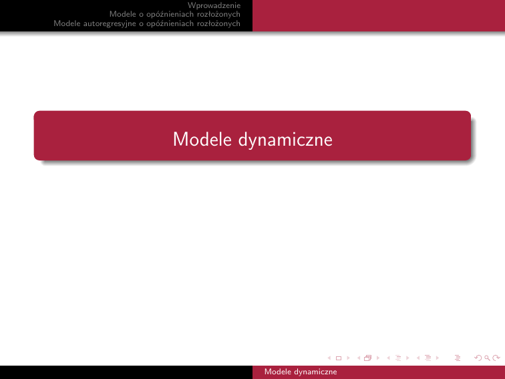Viewport: 505px width, 379px height.
Task: Click the subsection lines navigation icon
Action: [x=398, y=359]
